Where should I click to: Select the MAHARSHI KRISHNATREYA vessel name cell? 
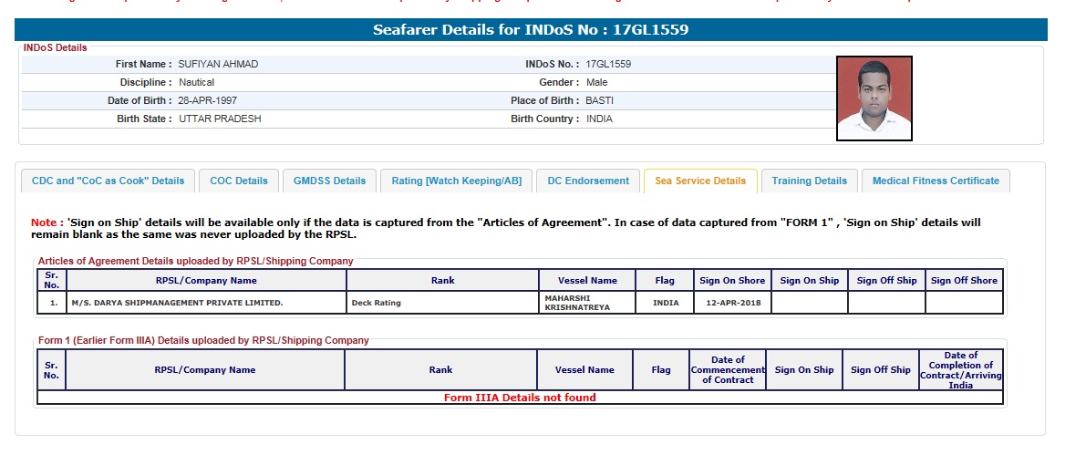click(x=577, y=303)
